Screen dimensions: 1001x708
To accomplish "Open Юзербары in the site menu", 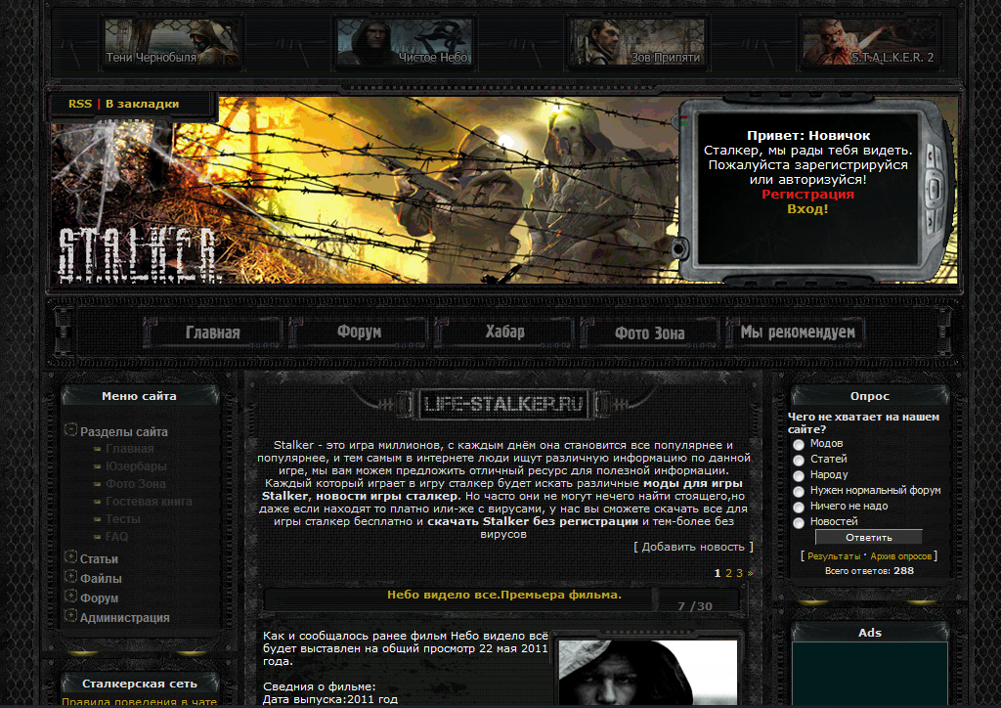I will pos(136,466).
